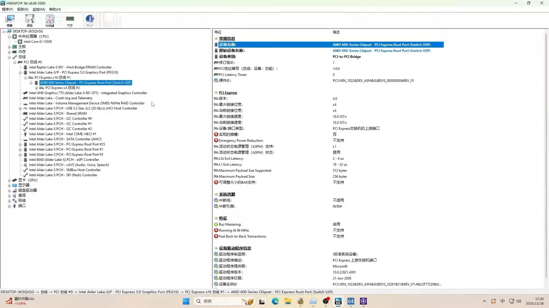Collapse the PCI Express x16 总线 #1 branch

pyautogui.click(x=25, y=77)
